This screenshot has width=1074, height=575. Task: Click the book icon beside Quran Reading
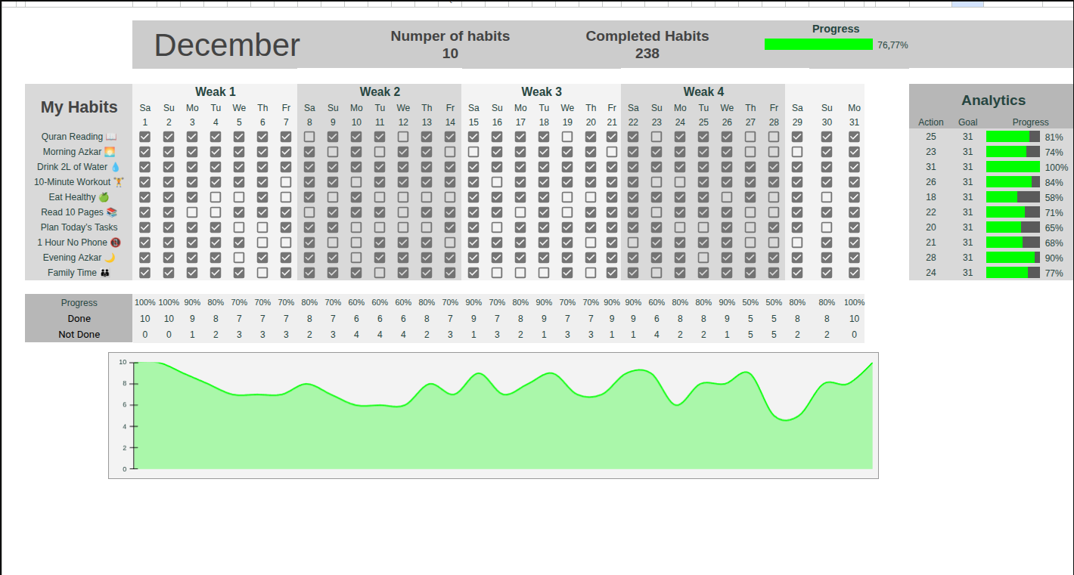click(x=110, y=136)
